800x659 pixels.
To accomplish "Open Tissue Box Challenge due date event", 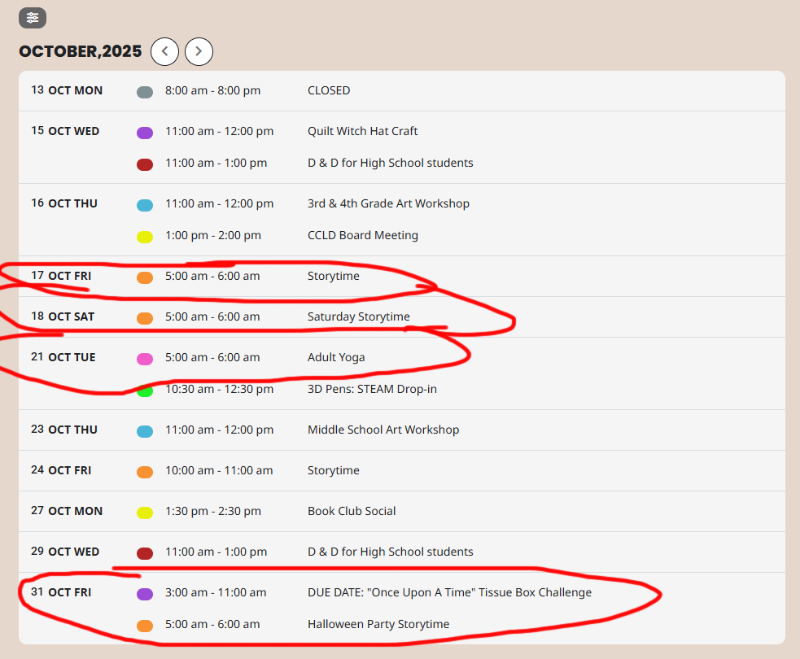I will point(449,592).
